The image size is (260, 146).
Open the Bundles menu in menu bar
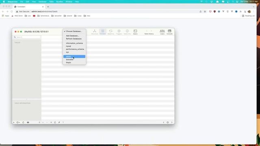(60, 2)
